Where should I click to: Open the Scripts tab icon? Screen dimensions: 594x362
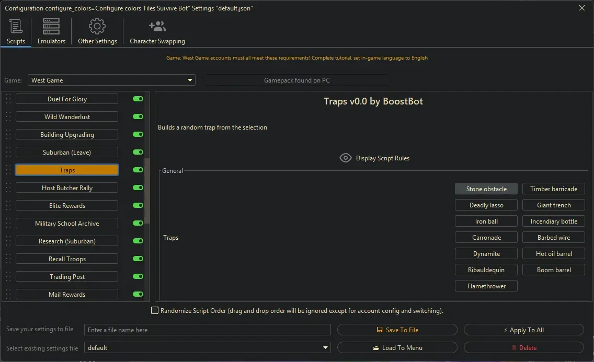(16, 26)
